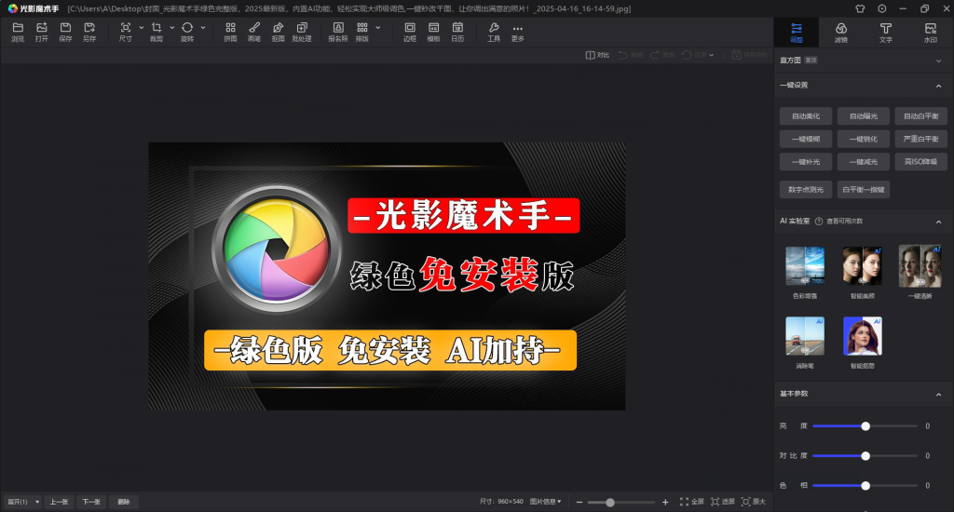Viewport: 954px width, 512px height.
Task: Click 全屏 fullscreen view icon
Action: (x=692, y=502)
